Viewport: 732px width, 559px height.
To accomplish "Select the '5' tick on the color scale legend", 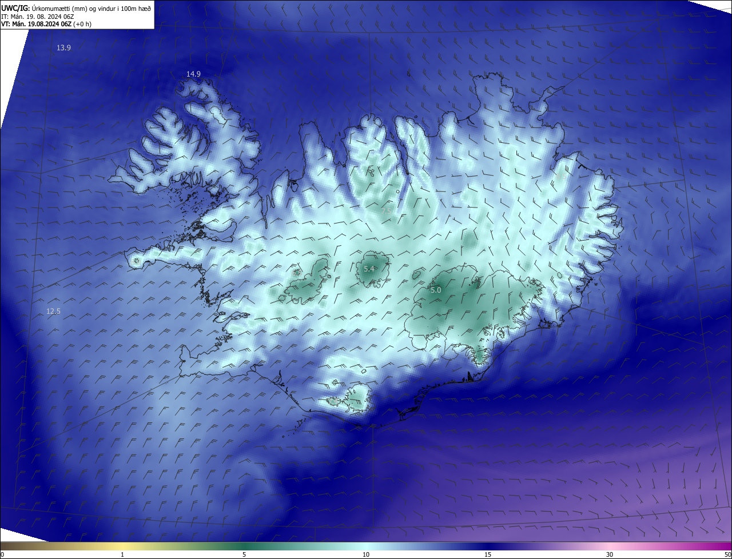I will point(244,554).
